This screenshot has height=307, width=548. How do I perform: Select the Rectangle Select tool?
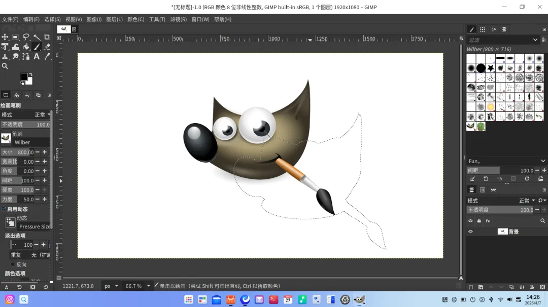click(x=15, y=37)
